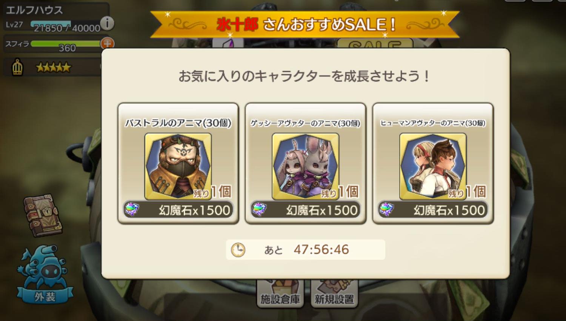
Task: Click the スフィラ green gauge bar
Action: tap(66, 44)
